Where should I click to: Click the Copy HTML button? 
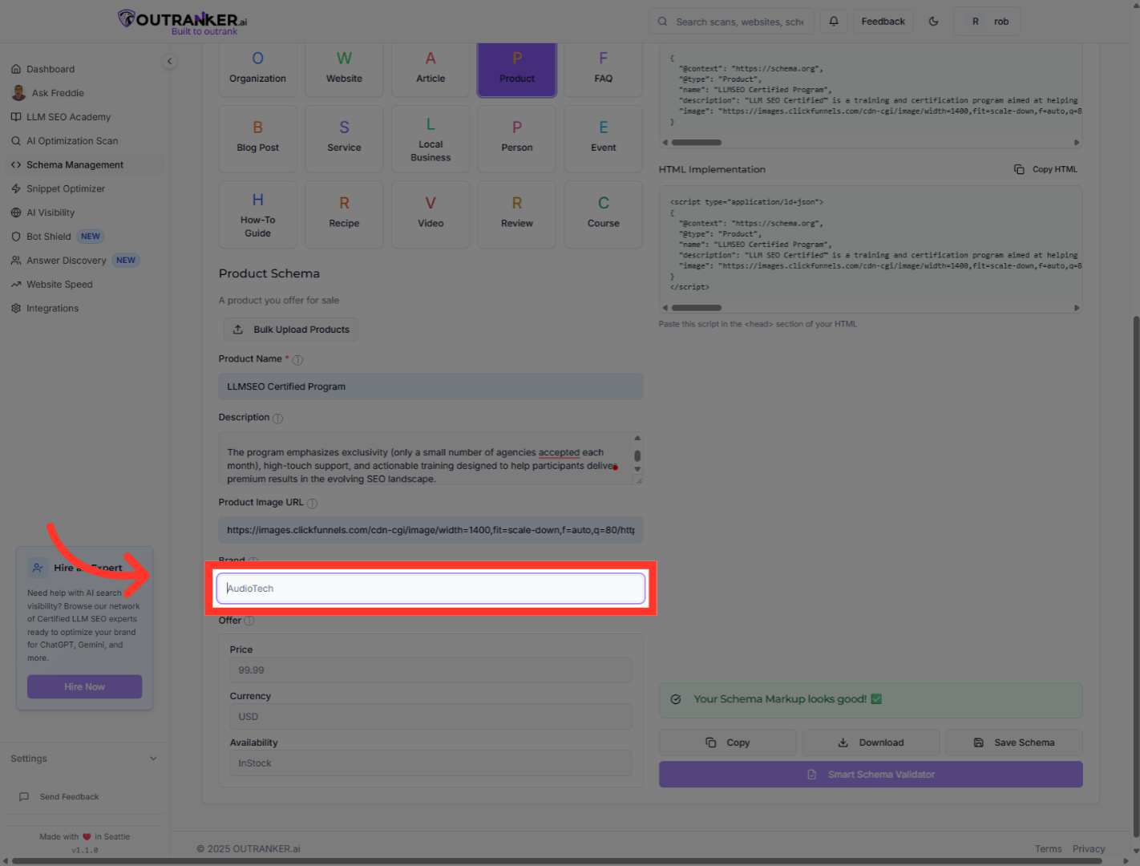tap(1046, 169)
